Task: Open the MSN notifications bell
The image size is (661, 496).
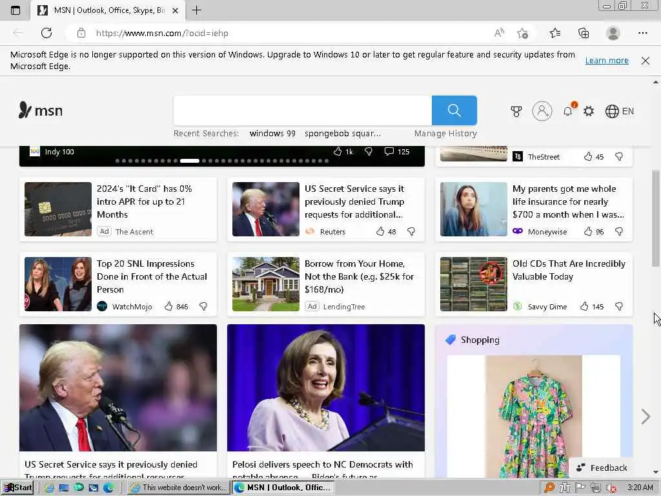Action: coord(568,111)
